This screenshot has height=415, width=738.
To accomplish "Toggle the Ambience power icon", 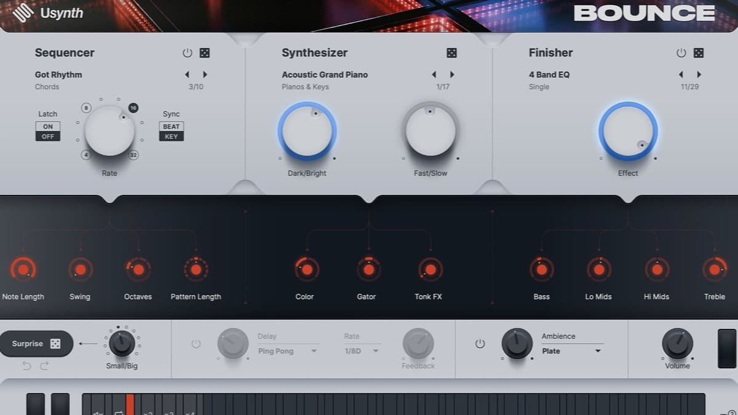I will (480, 344).
